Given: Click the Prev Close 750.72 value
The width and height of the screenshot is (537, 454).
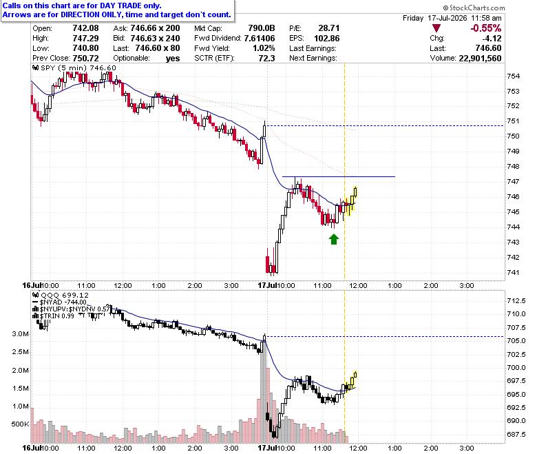Looking at the screenshot, I should (x=85, y=59).
